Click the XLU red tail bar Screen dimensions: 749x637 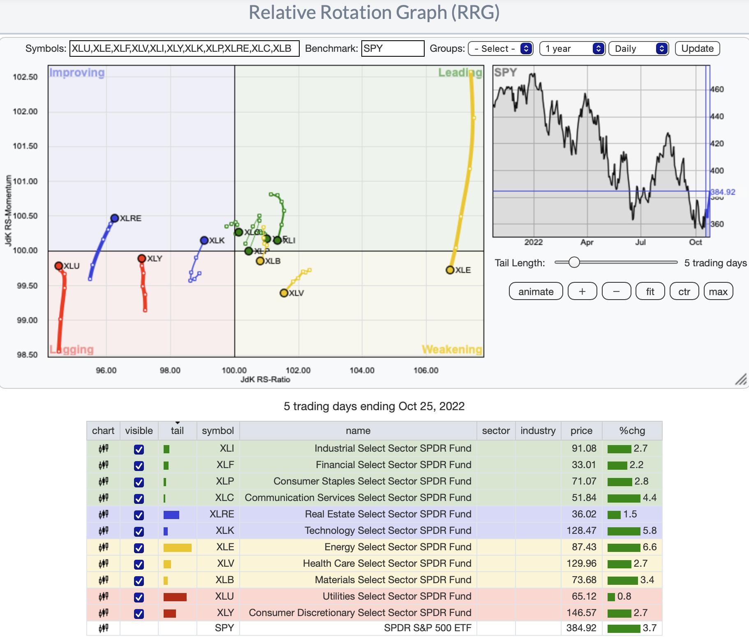[x=175, y=597]
